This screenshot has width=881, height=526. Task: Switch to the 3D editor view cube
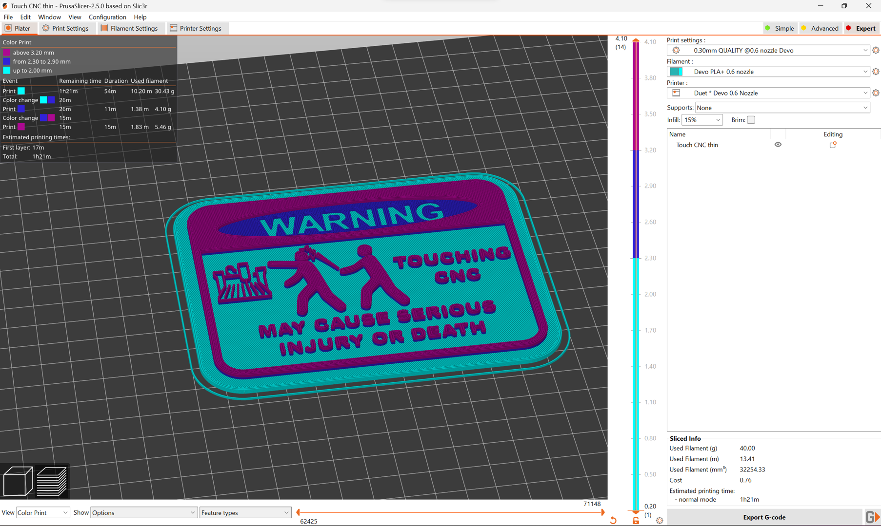pos(18,481)
